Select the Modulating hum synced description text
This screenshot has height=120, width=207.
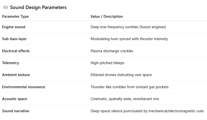click(x=129, y=39)
